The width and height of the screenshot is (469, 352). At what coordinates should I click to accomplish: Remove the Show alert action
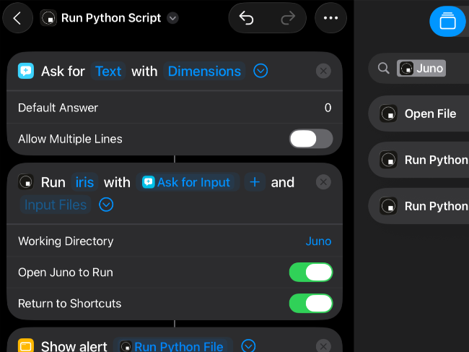[x=323, y=346]
